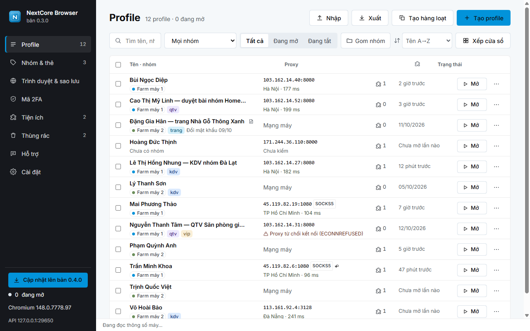Viewport: 530px width, 331px height.
Task: Toggle sort direction arrows icon
Action: tap(397, 41)
